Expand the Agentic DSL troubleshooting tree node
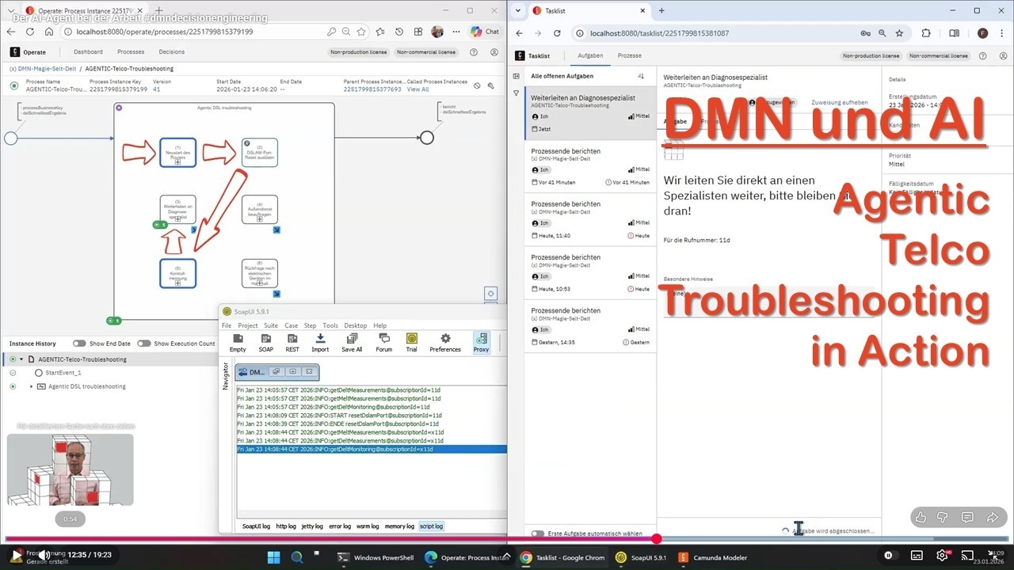 point(32,386)
